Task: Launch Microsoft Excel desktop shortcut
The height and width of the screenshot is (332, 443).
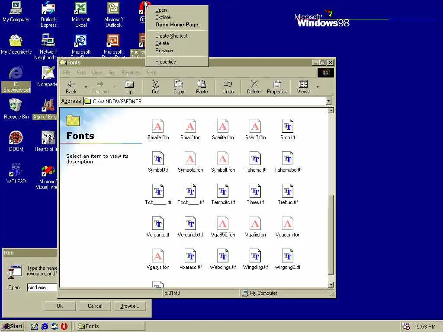Action: point(81,14)
